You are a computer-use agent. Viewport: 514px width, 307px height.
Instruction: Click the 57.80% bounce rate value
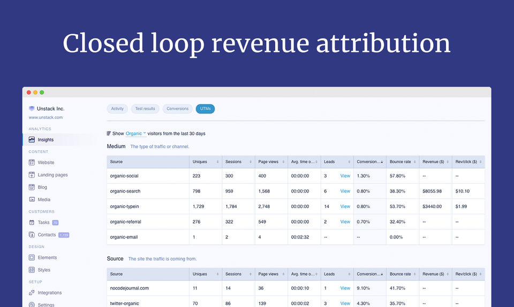[x=397, y=176]
